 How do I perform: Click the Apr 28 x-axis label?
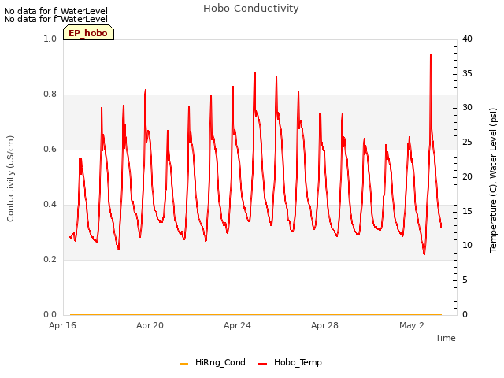pos(324,325)
